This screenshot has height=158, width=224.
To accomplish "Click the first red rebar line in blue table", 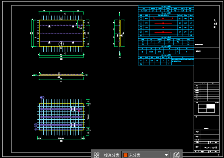I will pos(163,19).
